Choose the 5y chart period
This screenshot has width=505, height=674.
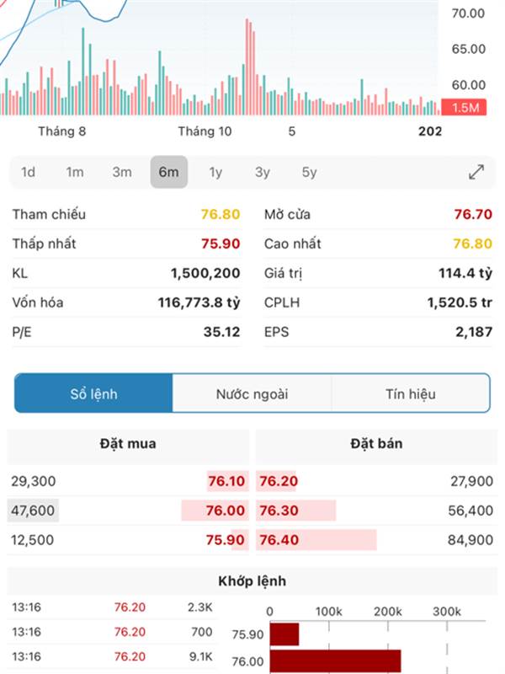click(310, 172)
